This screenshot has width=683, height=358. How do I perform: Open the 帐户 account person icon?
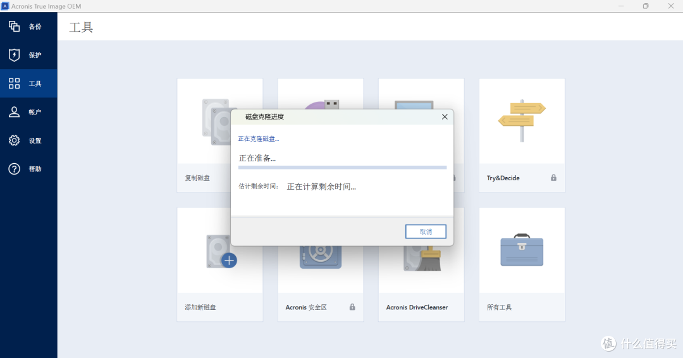(15, 112)
